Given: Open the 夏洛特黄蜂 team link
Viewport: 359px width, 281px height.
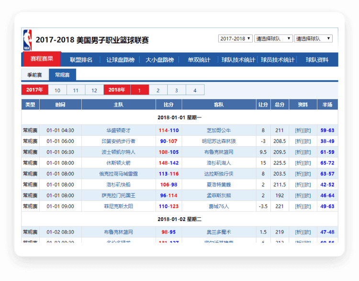Looking at the screenshot, I should coord(219,185).
